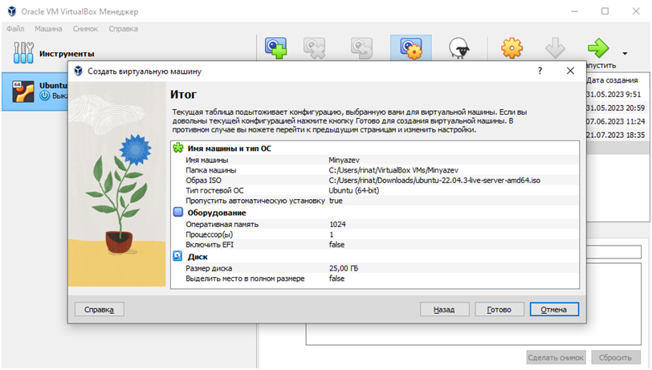Select the snapshot row dated 31.05.2023 20:59
652x370 pixels.
coord(617,108)
